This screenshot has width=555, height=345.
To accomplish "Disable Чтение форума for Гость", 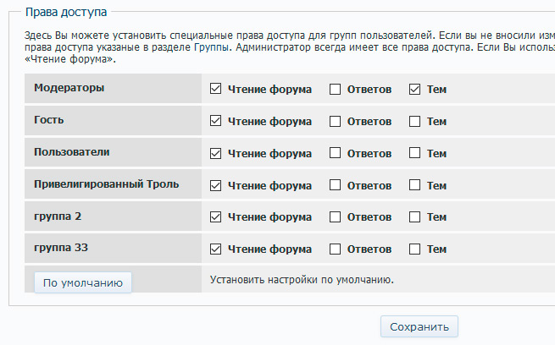I will (215, 121).
